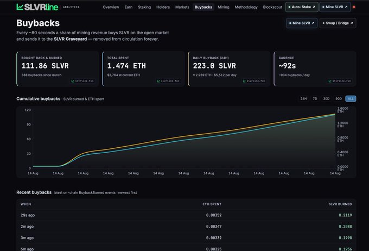Set chart range to 7D
Screen dimensions: 369x251
[315, 99]
